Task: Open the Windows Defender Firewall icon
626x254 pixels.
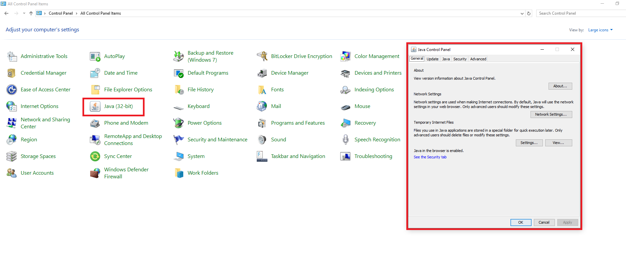Action: (x=95, y=173)
